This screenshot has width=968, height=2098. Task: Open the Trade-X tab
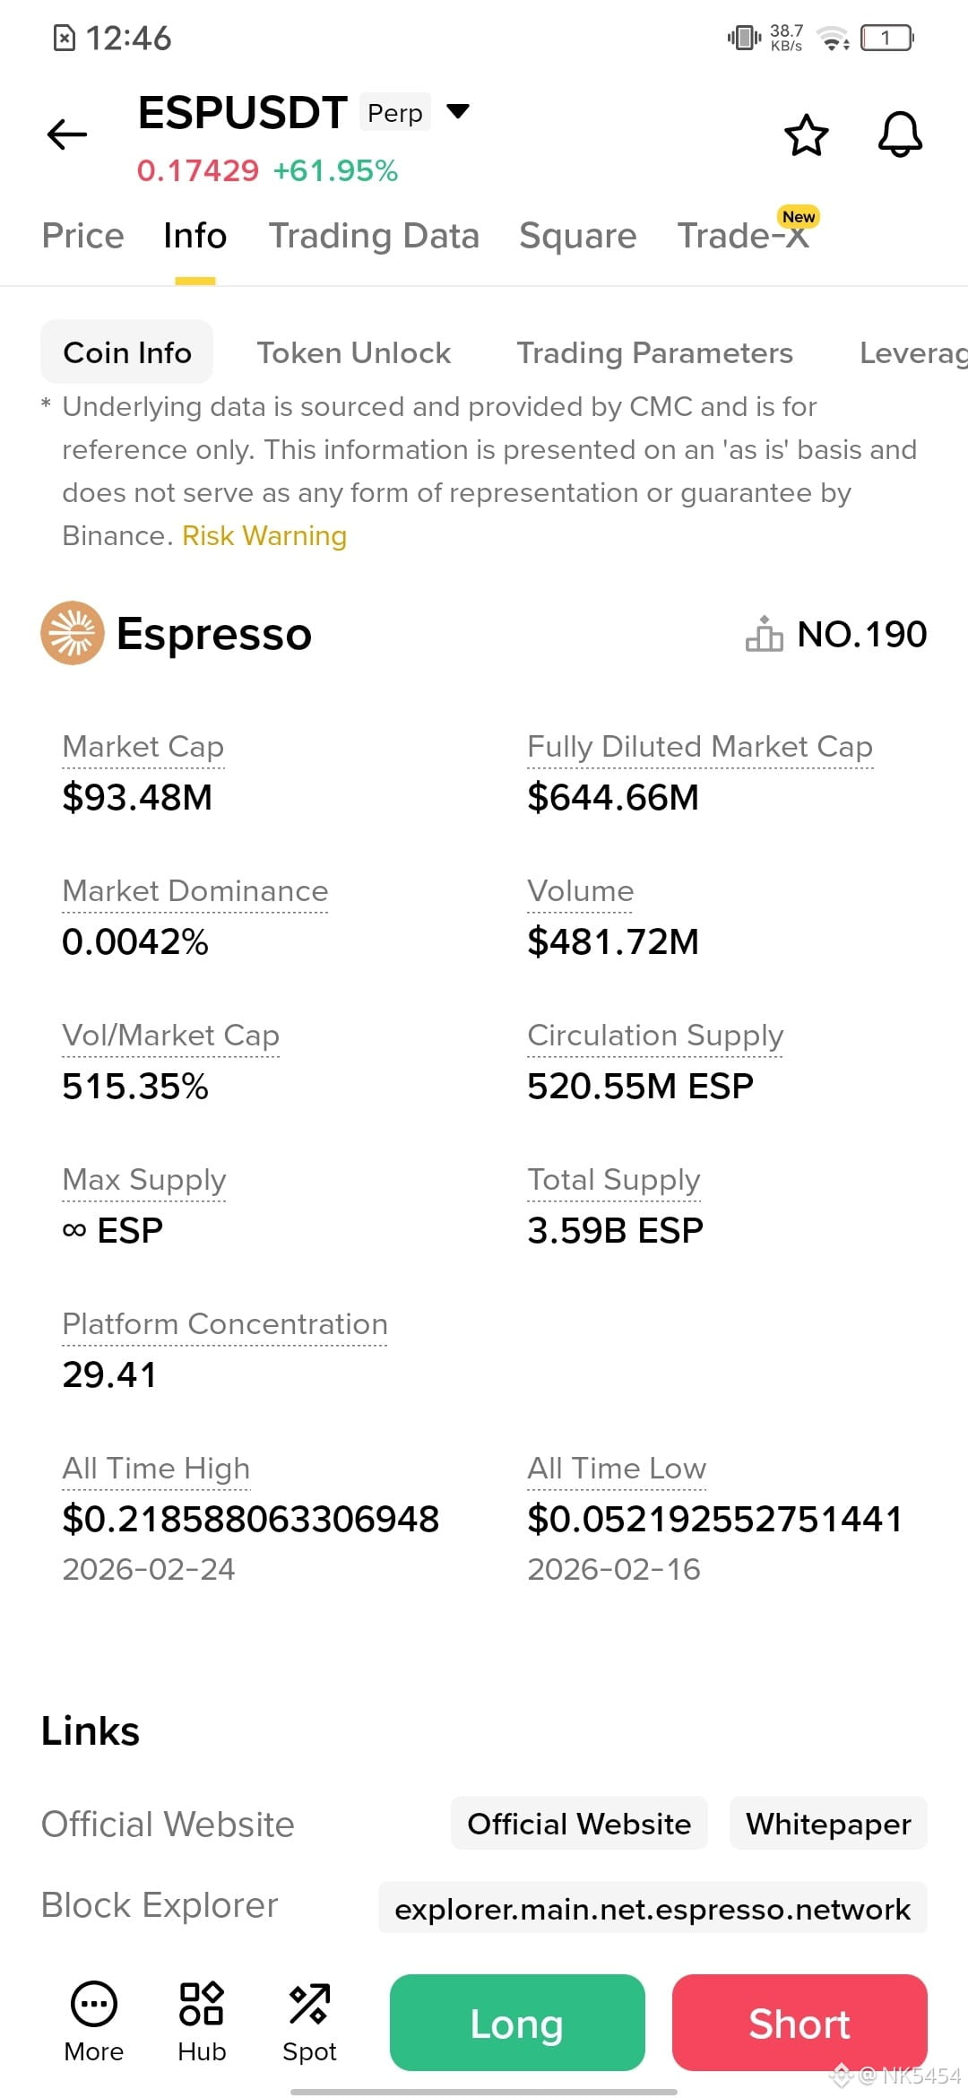point(744,236)
